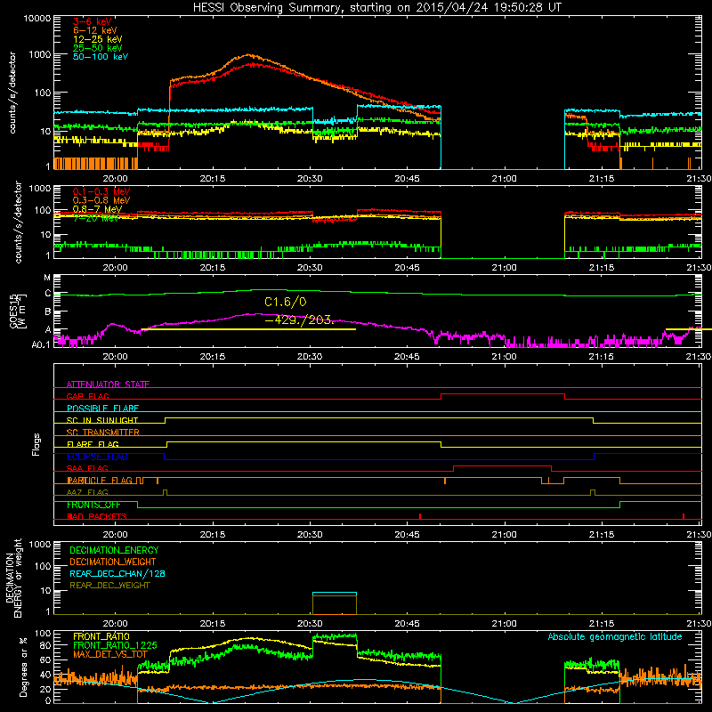Select the BAD_PACKETS flag label
The width and height of the screenshot is (712, 712).
97,516
